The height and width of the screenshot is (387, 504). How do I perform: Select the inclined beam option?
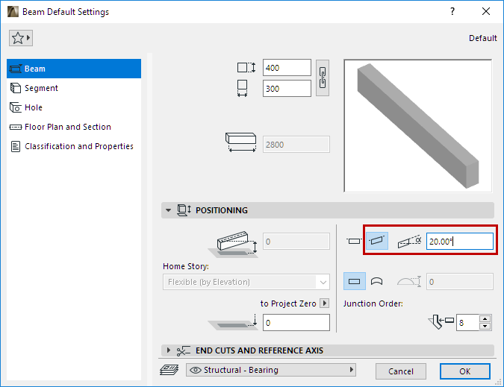(377, 241)
